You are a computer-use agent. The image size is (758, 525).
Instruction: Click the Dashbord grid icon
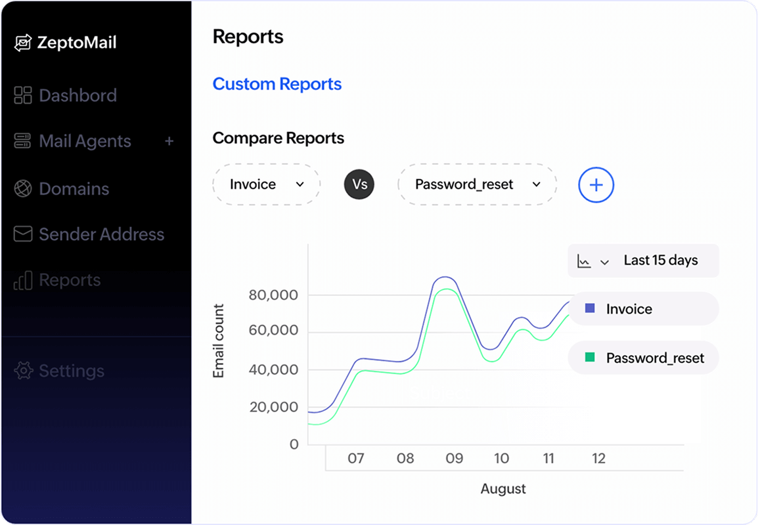23,95
